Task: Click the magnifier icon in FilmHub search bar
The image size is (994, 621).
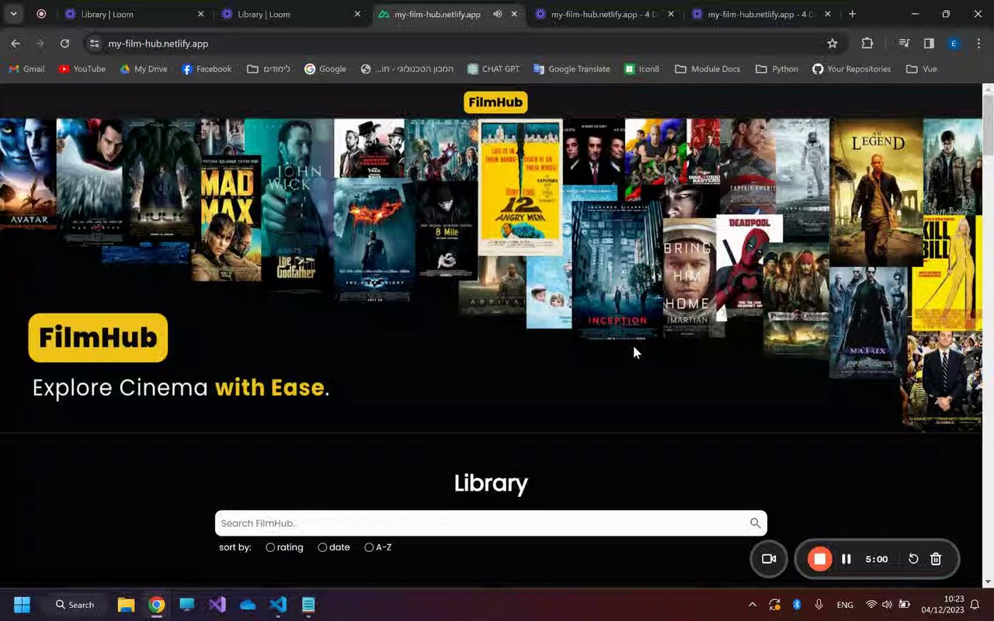Action: point(755,523)
